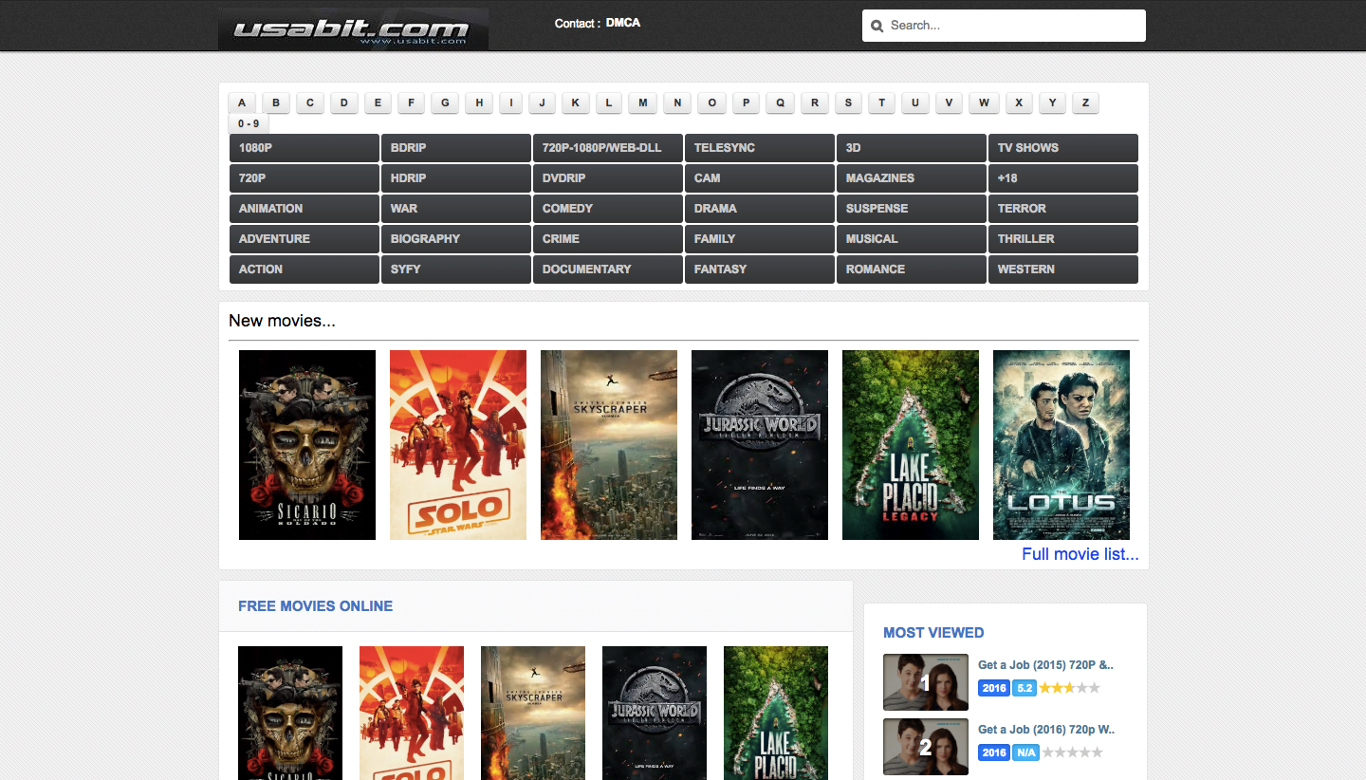Open Solo poster under Free Movies Online
The image size is (1366, 780).
click(412, 713)
